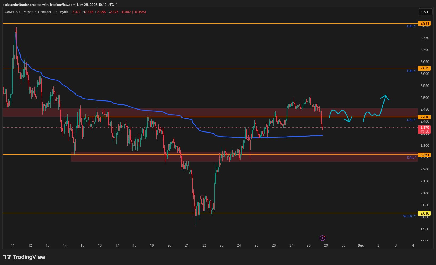The height and width of the screenshot is (265, 436).
Task: Click the purple lightning bolt event icon
Action: tap(322, 238)
